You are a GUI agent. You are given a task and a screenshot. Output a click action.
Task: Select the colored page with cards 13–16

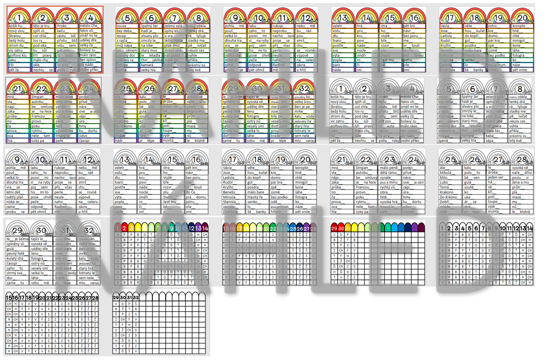tap(379, 40)
